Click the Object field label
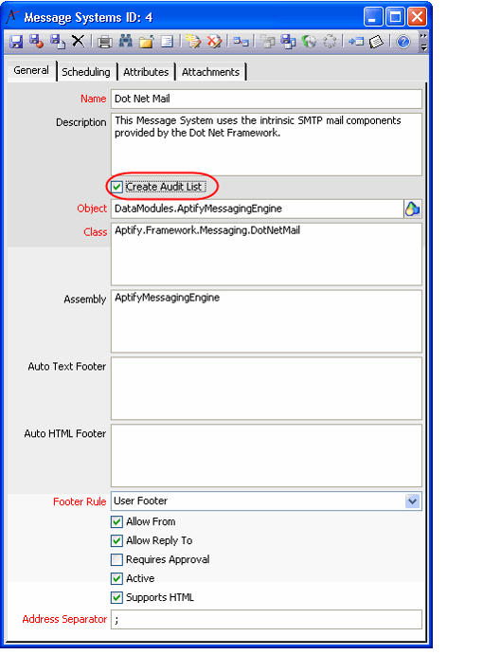 click(92, 209)
